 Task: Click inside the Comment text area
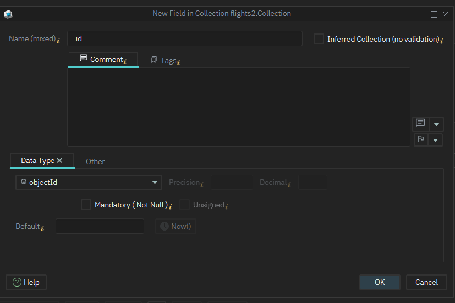[x=239, y=107]
